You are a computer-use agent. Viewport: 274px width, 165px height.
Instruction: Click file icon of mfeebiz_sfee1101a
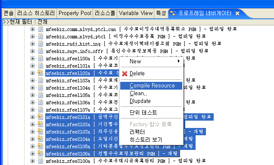pos(40,65)
